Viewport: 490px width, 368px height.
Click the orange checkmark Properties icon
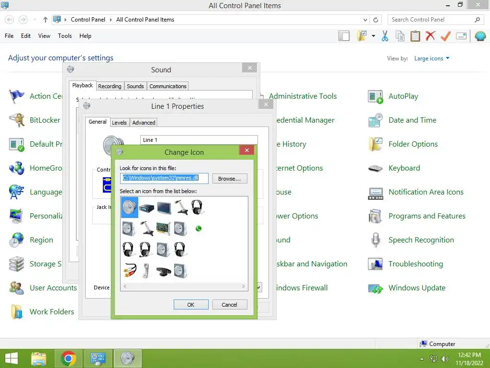pyautogui.click(x=445, y=36)
